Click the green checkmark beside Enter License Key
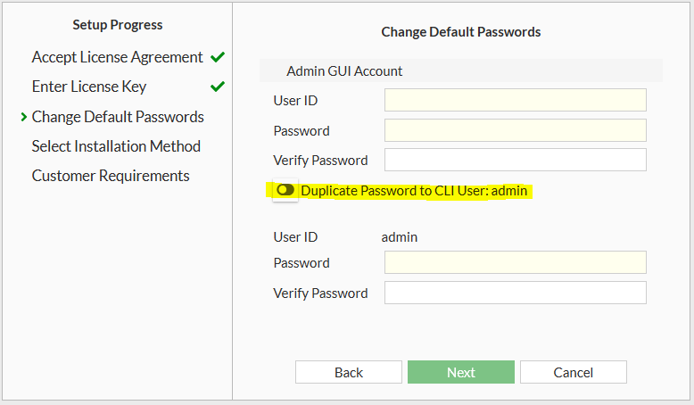 pyautogui.click(x=218, y=87)
